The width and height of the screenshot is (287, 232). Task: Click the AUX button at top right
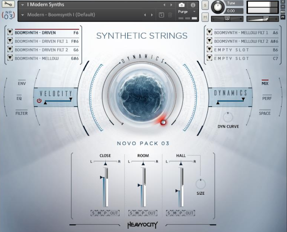pyautogui.click(x=283, y=12)
